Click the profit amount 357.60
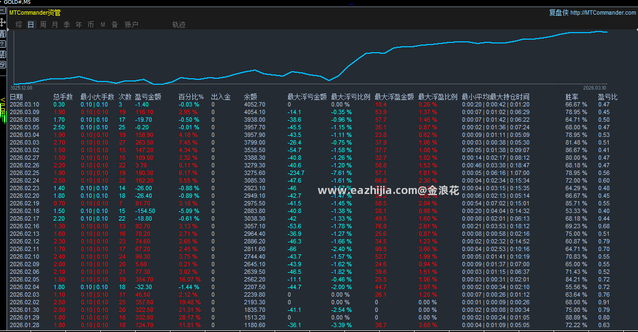 pos(144,302)
